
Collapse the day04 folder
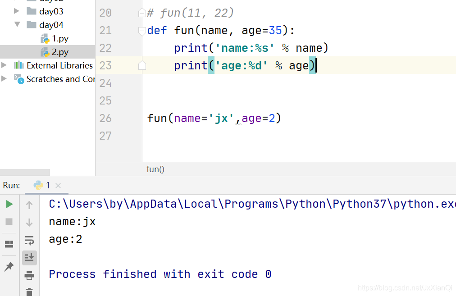click(17, 24)
